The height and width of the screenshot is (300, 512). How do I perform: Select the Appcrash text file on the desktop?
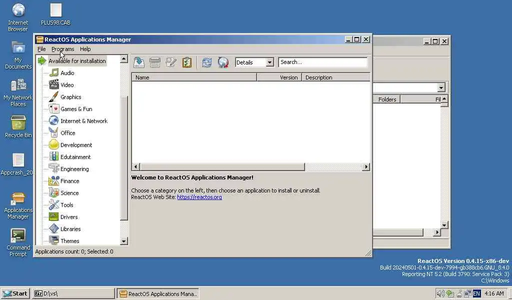pos(17,164)
